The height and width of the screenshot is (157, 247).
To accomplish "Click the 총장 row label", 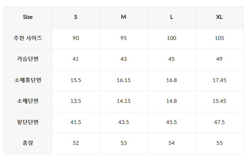I will tap(28, 143).
